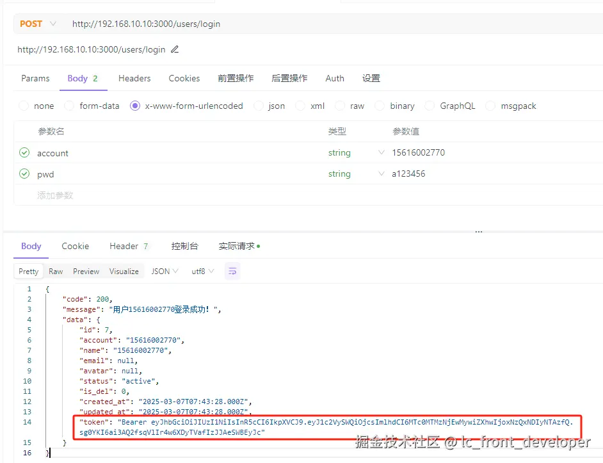
Task: Click the 参数名 column header
Action: (51, 131)
